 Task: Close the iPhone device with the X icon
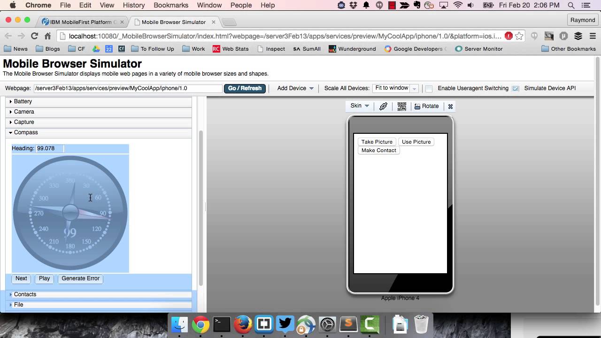[x=450, y=107]
